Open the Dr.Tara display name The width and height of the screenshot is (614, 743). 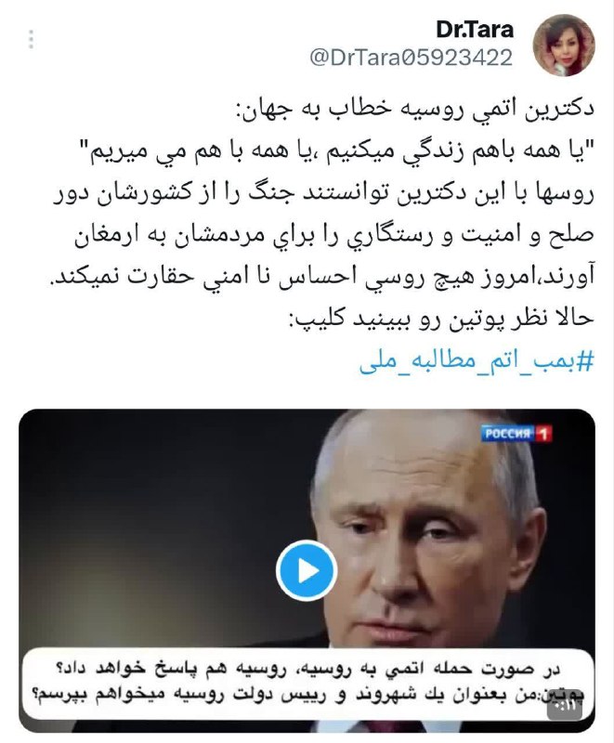pyautogui.click(x=475, y=30)
